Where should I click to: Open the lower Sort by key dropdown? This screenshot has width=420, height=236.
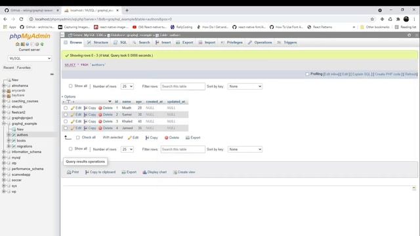click(x=245, y=149)
